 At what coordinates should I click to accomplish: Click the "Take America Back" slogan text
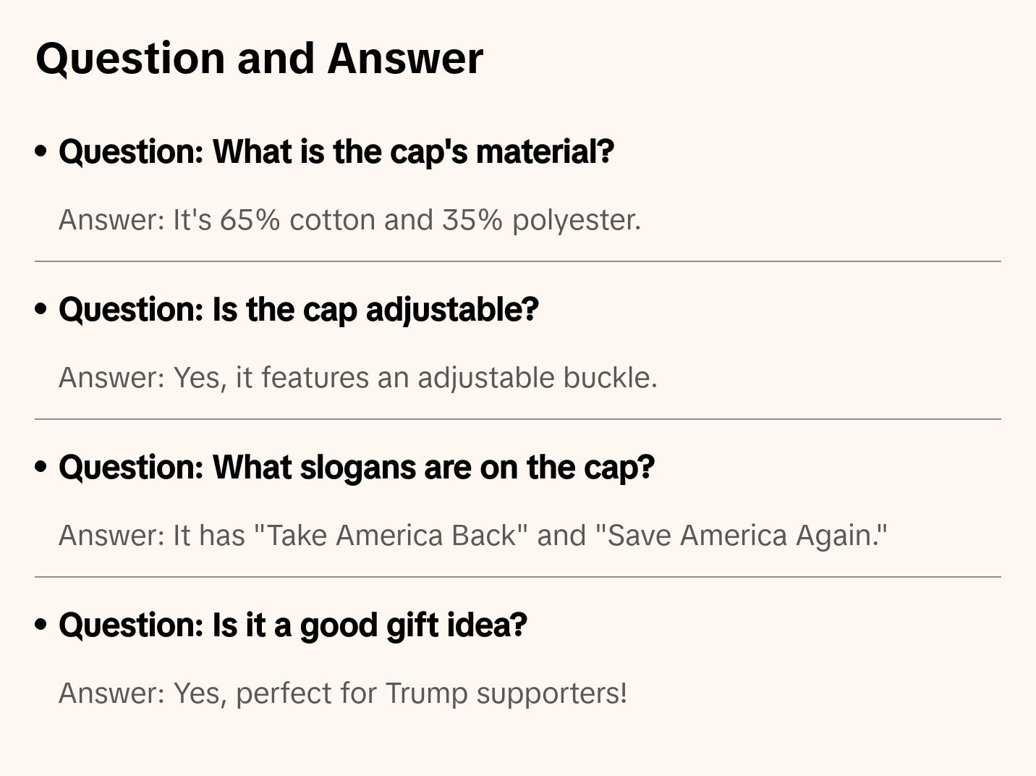[391, 536]
